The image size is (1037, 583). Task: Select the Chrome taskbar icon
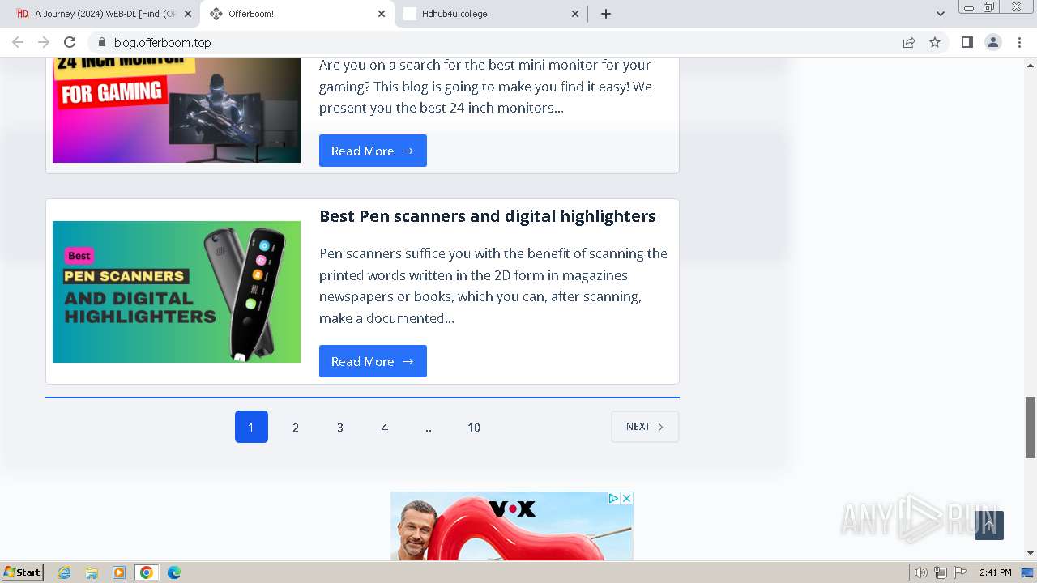click(147, 572)
